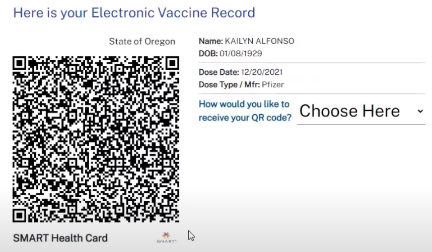Click the Name label
The image size is (432, 252).
(x=211, y=41)
